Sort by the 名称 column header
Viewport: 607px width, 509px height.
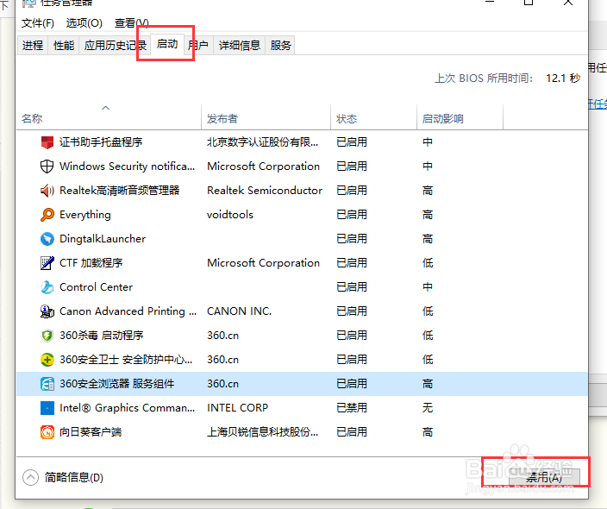coord(109,118)
